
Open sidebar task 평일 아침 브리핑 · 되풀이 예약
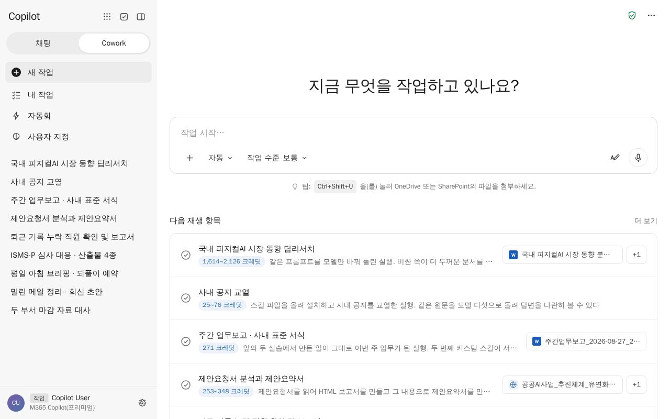tap(79, 273)
